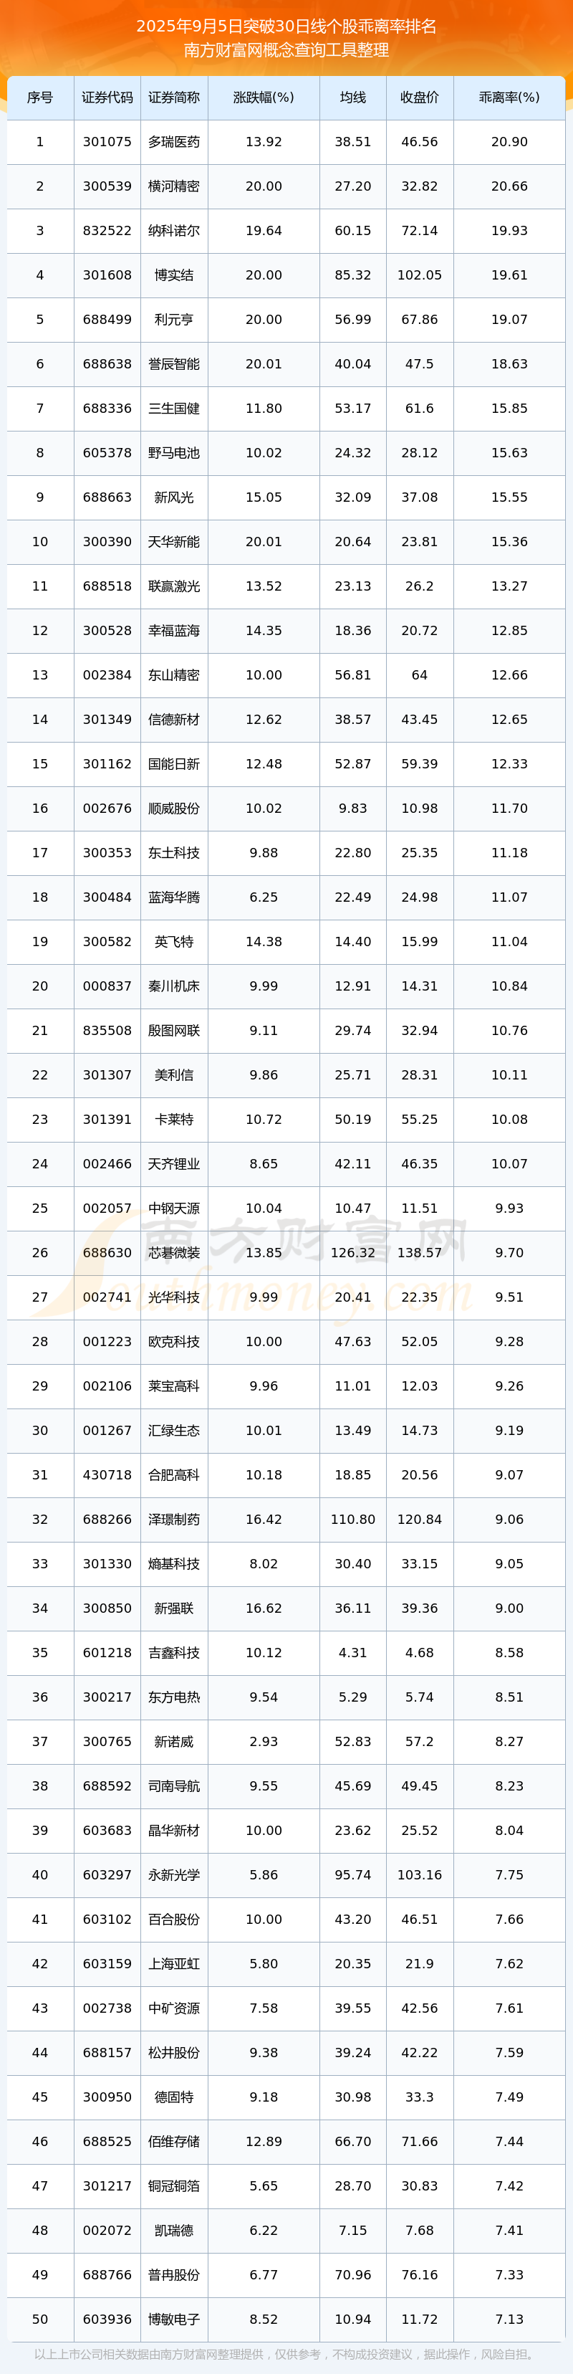The width and height of the screenshot is (573, 2374).
Task: Select stock name 天齐锂业
Action: 174,1164
